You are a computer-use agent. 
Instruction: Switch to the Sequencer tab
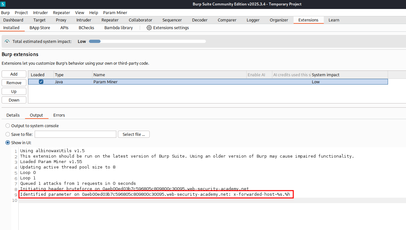coord(172,20)
